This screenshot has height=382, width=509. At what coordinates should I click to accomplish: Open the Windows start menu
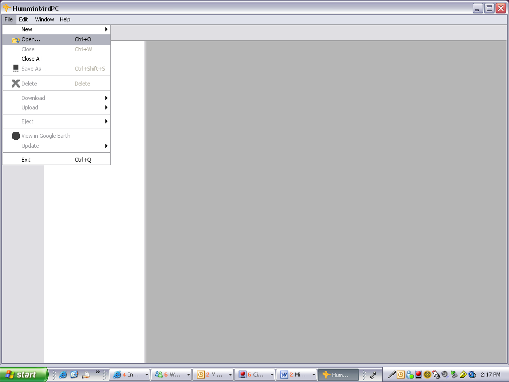(24, 375)
